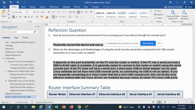Switch to the Review tab
The width and height of the screenshot is (195, 110).
(x=77, y=7)
